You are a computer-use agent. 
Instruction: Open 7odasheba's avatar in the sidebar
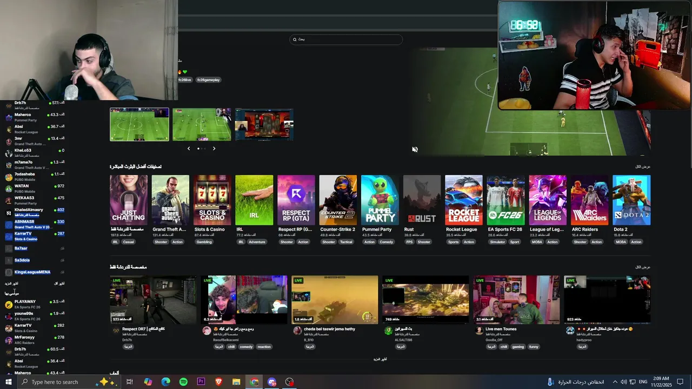click(9, 177)
